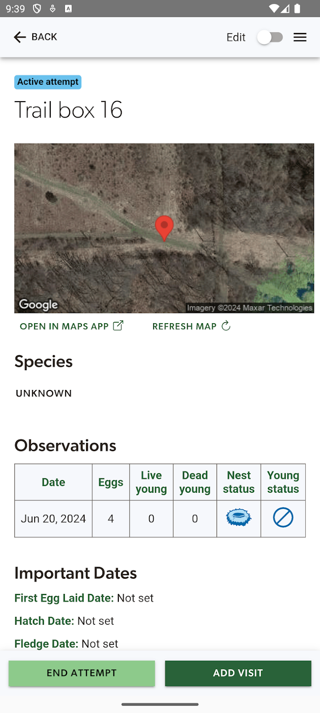
Task: Click the refresh map circular arrow icon
Action: 226,326
